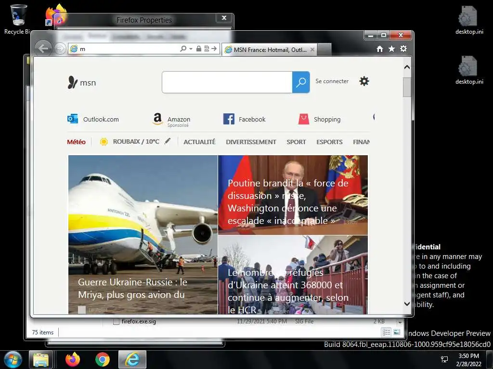
Task: Open the Amazon sponsored shortcut
Action: (171, 120)
